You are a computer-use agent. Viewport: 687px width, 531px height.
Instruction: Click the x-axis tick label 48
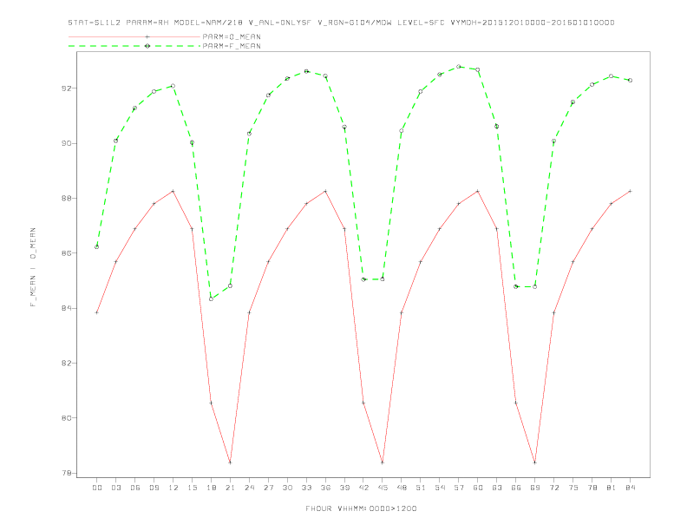pyautogui.click(x=402, y=488)
